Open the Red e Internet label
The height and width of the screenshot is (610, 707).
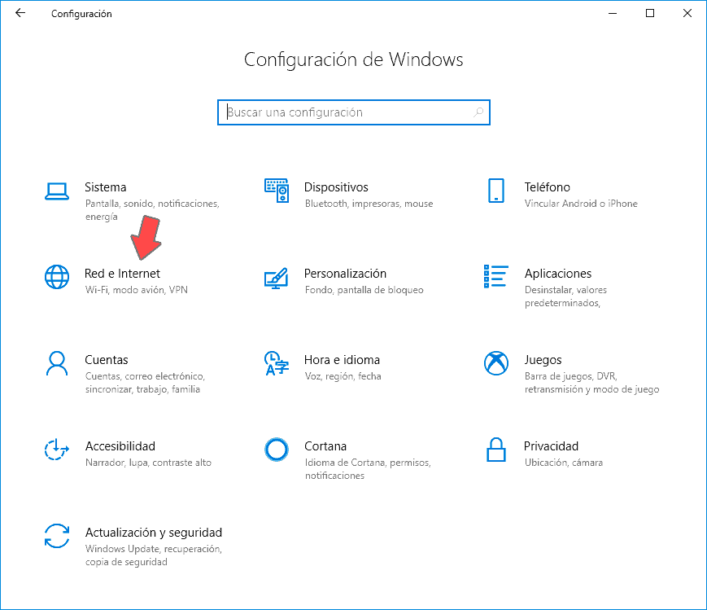tap(122, 274)
